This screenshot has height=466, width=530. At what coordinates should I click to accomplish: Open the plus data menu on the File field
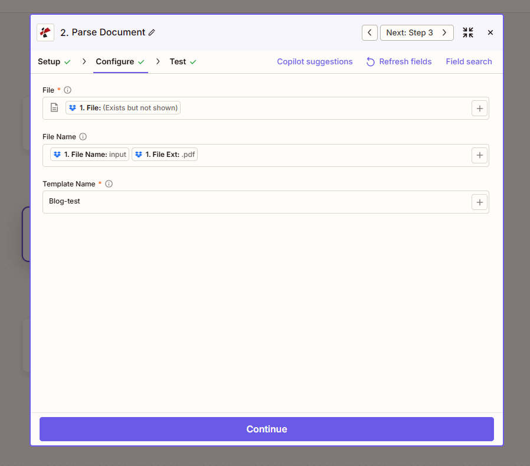point(479,108)
